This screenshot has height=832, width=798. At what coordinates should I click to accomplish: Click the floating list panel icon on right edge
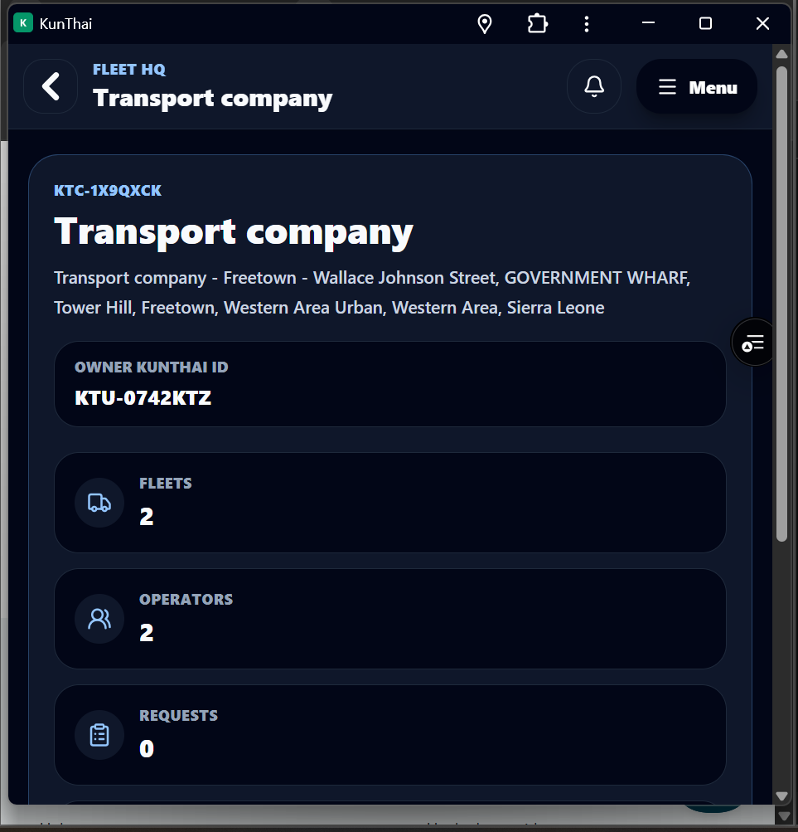point(752,343)
